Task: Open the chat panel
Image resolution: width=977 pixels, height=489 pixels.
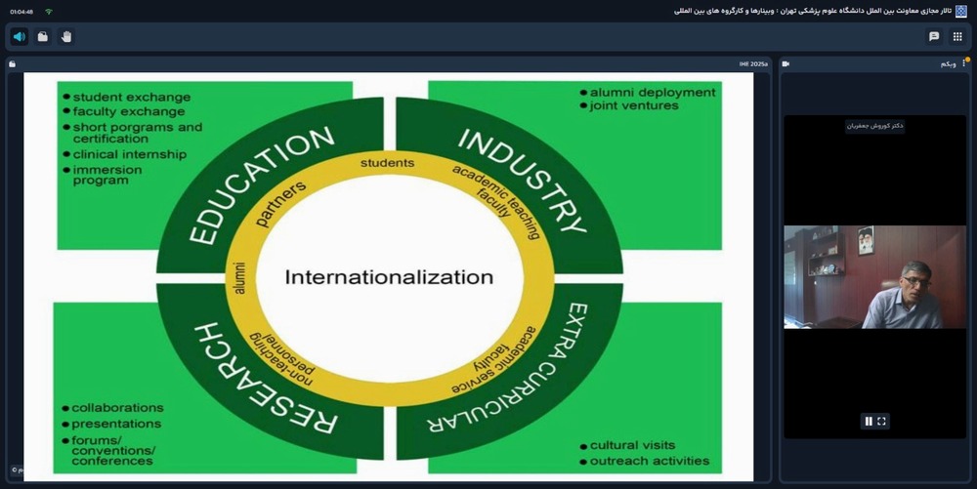Action: coord(934,37)
